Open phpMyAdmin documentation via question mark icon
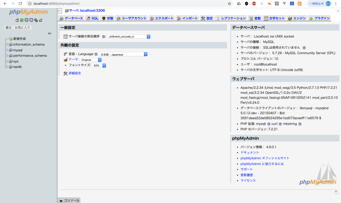 tap(26, 20)
